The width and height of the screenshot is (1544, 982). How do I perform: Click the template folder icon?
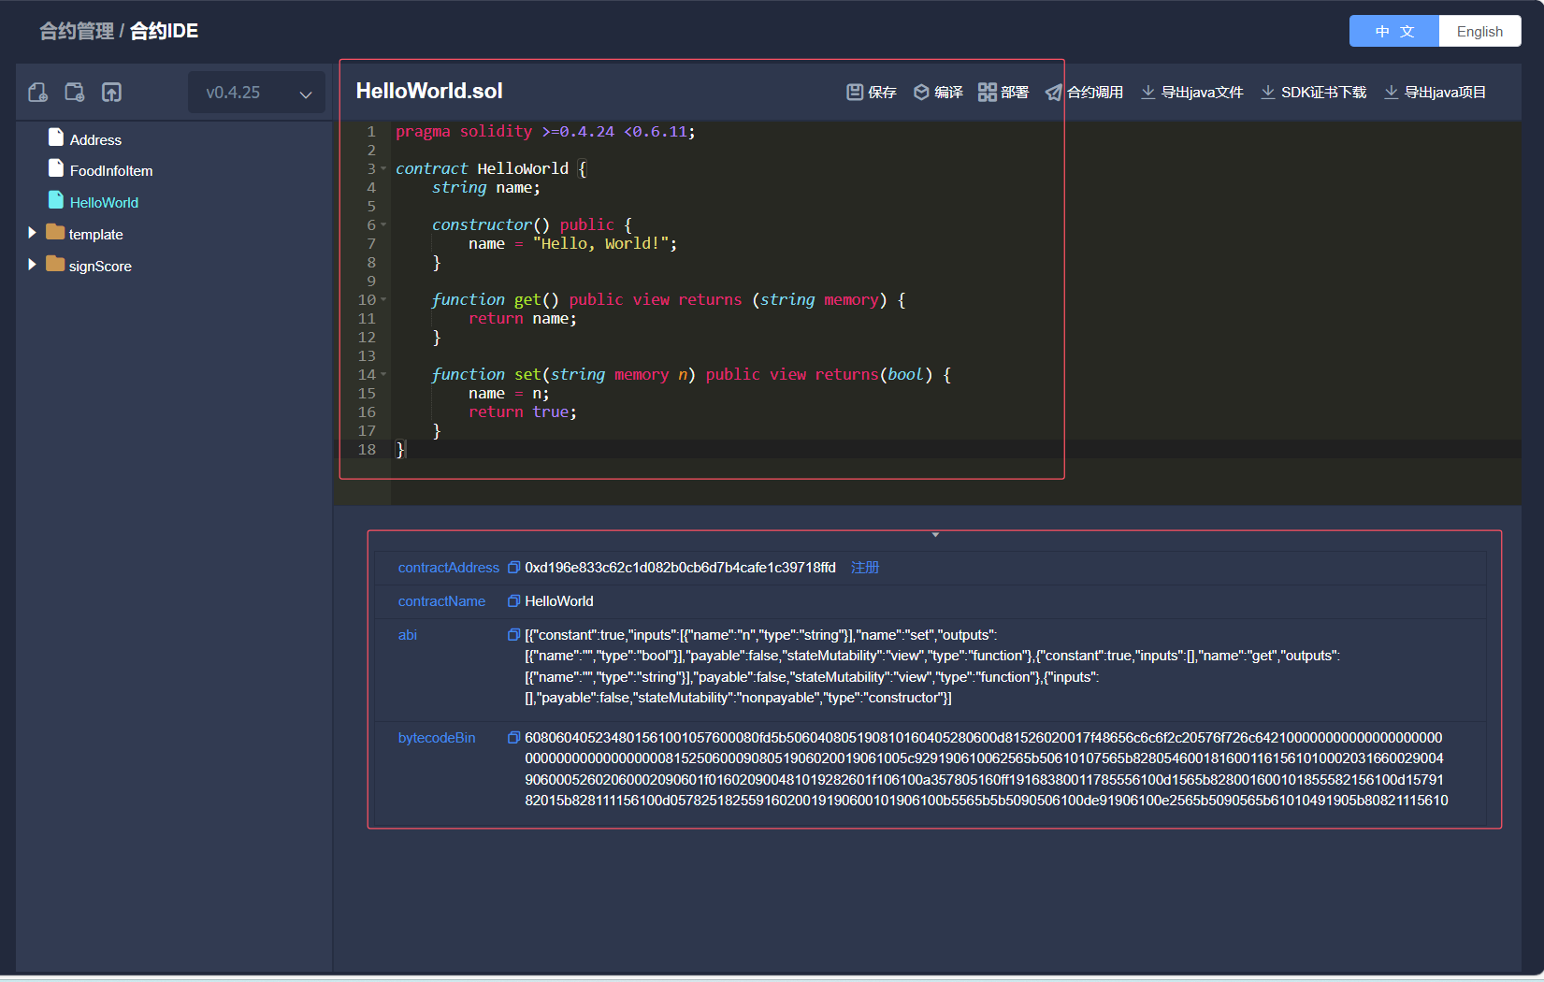click(55, 232)
